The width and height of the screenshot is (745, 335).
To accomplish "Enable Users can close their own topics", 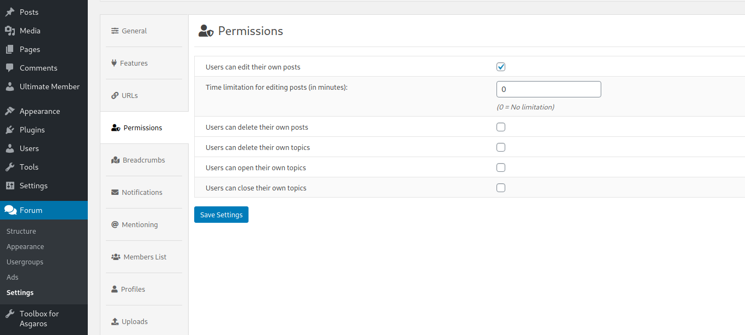I will point(500,188).
